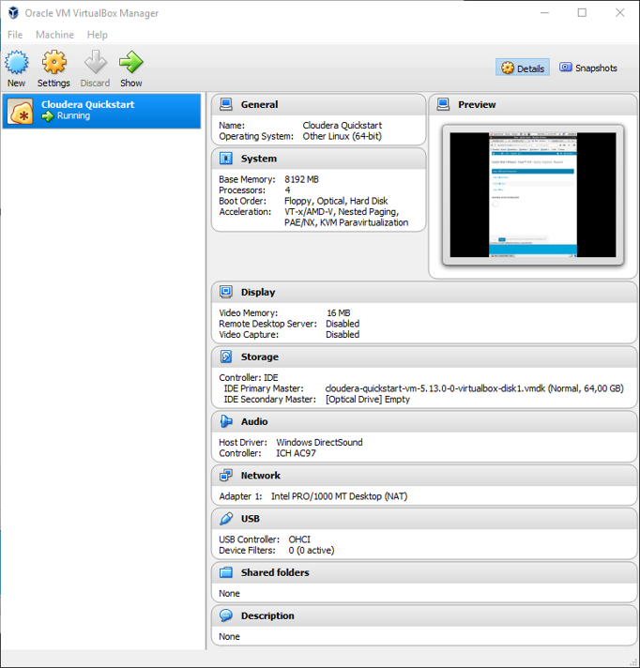Close the VirtualBox Manager window
Screen dimensions: 640x668
click(x=619, y=13)
